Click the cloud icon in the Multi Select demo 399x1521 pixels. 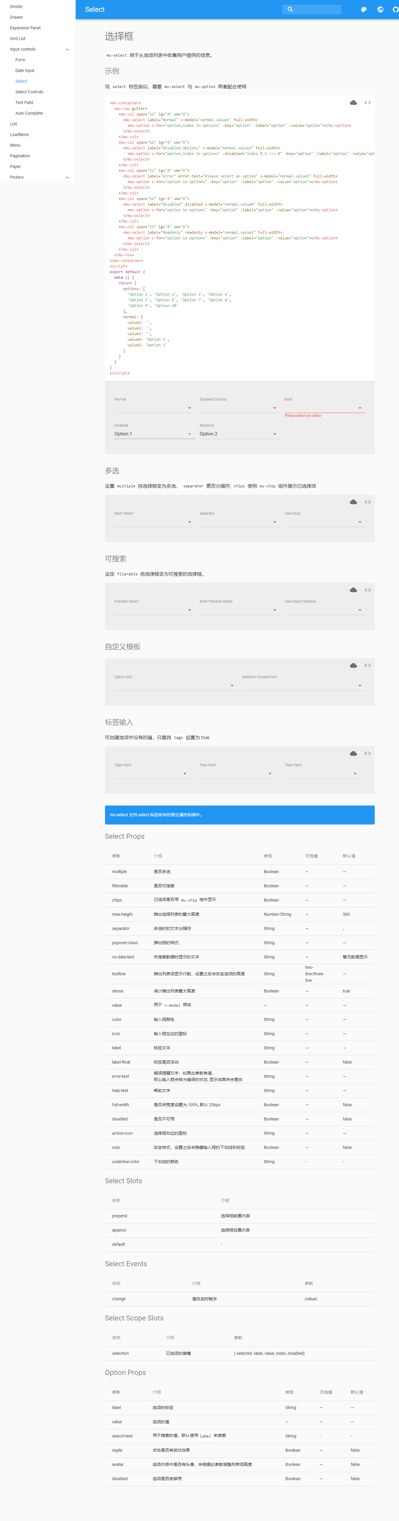(353, 502)
